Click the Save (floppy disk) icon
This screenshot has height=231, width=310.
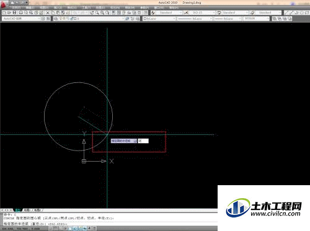coord(14,13)
